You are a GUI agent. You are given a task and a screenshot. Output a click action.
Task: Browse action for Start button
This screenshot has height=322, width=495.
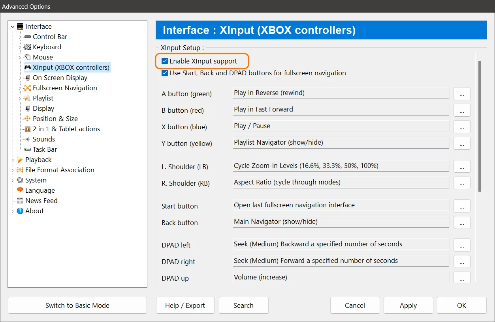462,206
